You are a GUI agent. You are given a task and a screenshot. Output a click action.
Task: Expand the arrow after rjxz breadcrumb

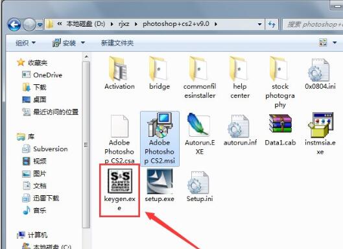136,24
